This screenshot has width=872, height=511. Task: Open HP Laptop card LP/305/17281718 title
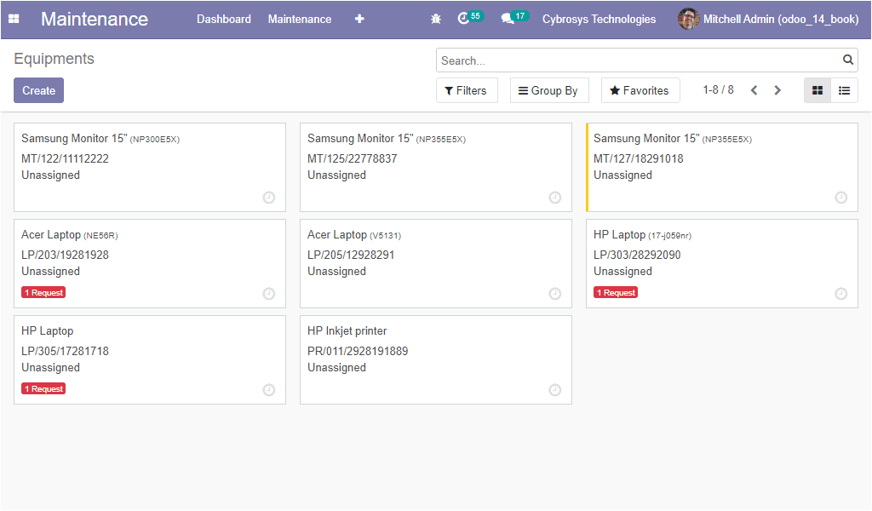(x=48, y=330)
